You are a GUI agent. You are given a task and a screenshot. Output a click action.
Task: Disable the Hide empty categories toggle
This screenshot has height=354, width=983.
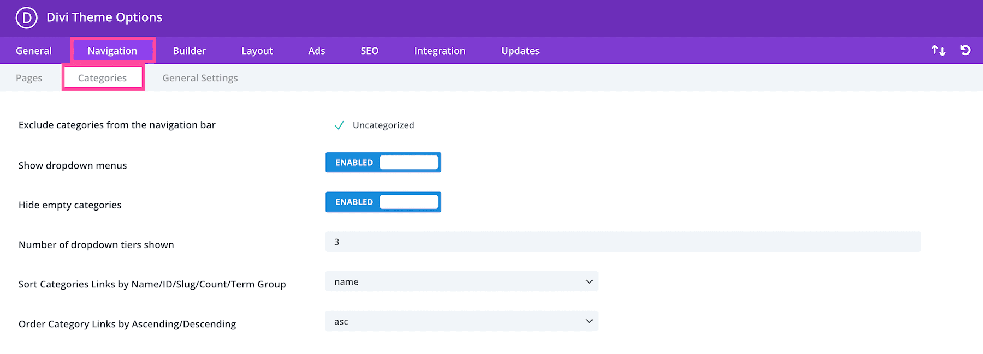pos(383,202)
